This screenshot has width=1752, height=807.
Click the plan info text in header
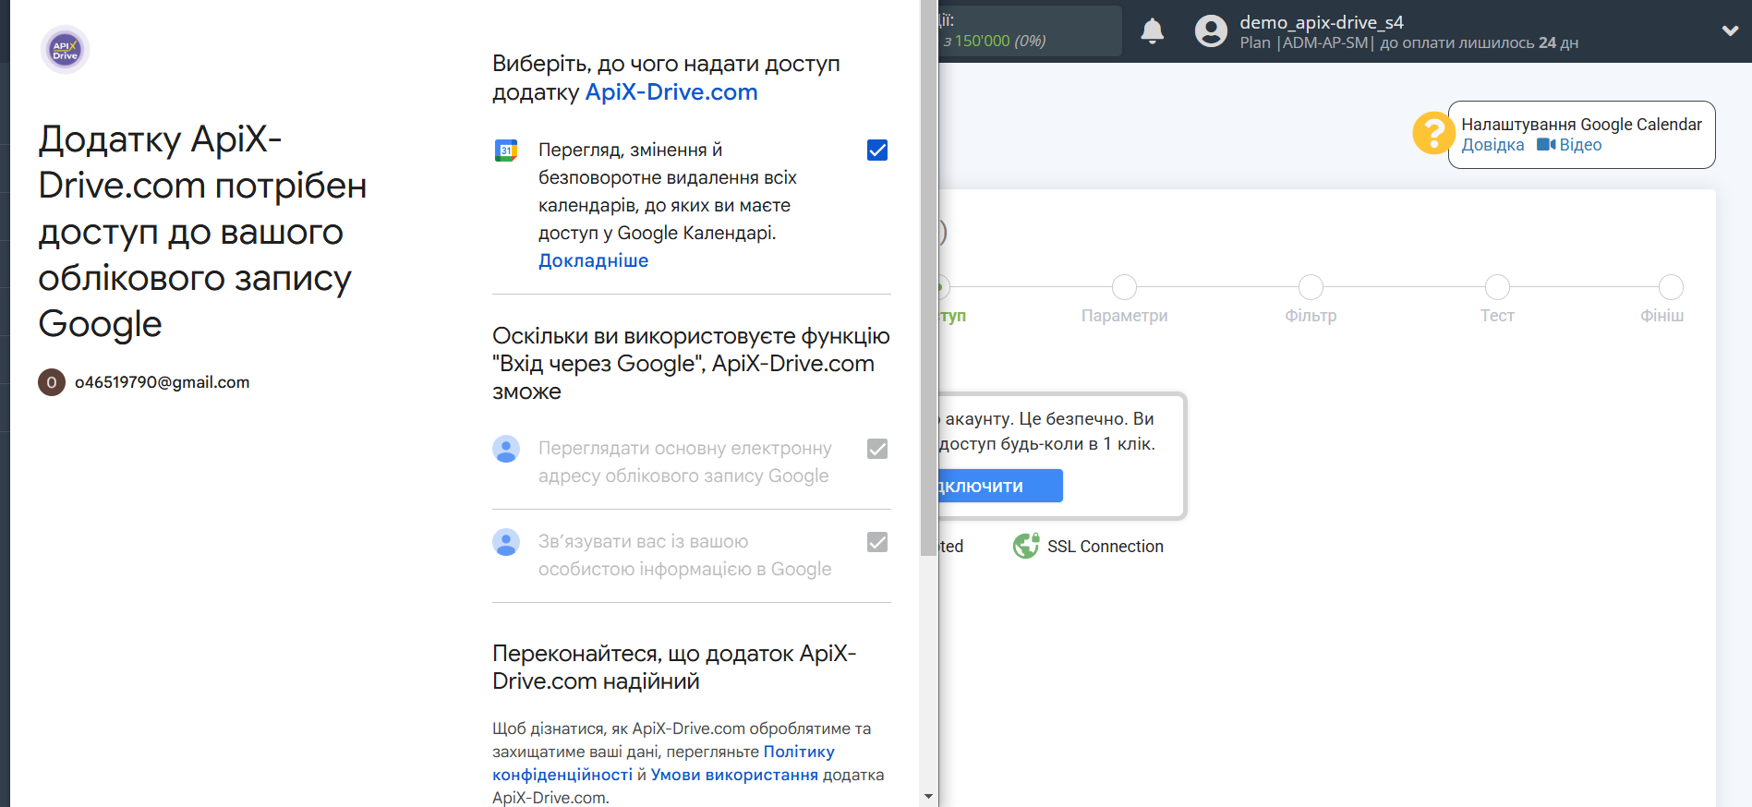click(x=1409, y=43)
